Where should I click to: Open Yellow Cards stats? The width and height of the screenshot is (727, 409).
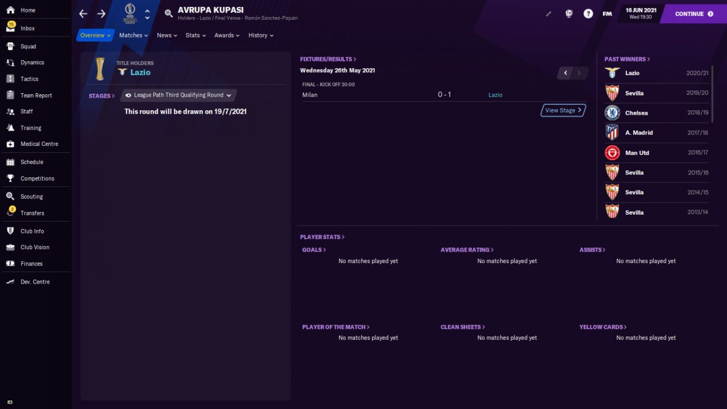tap(603, 327)
